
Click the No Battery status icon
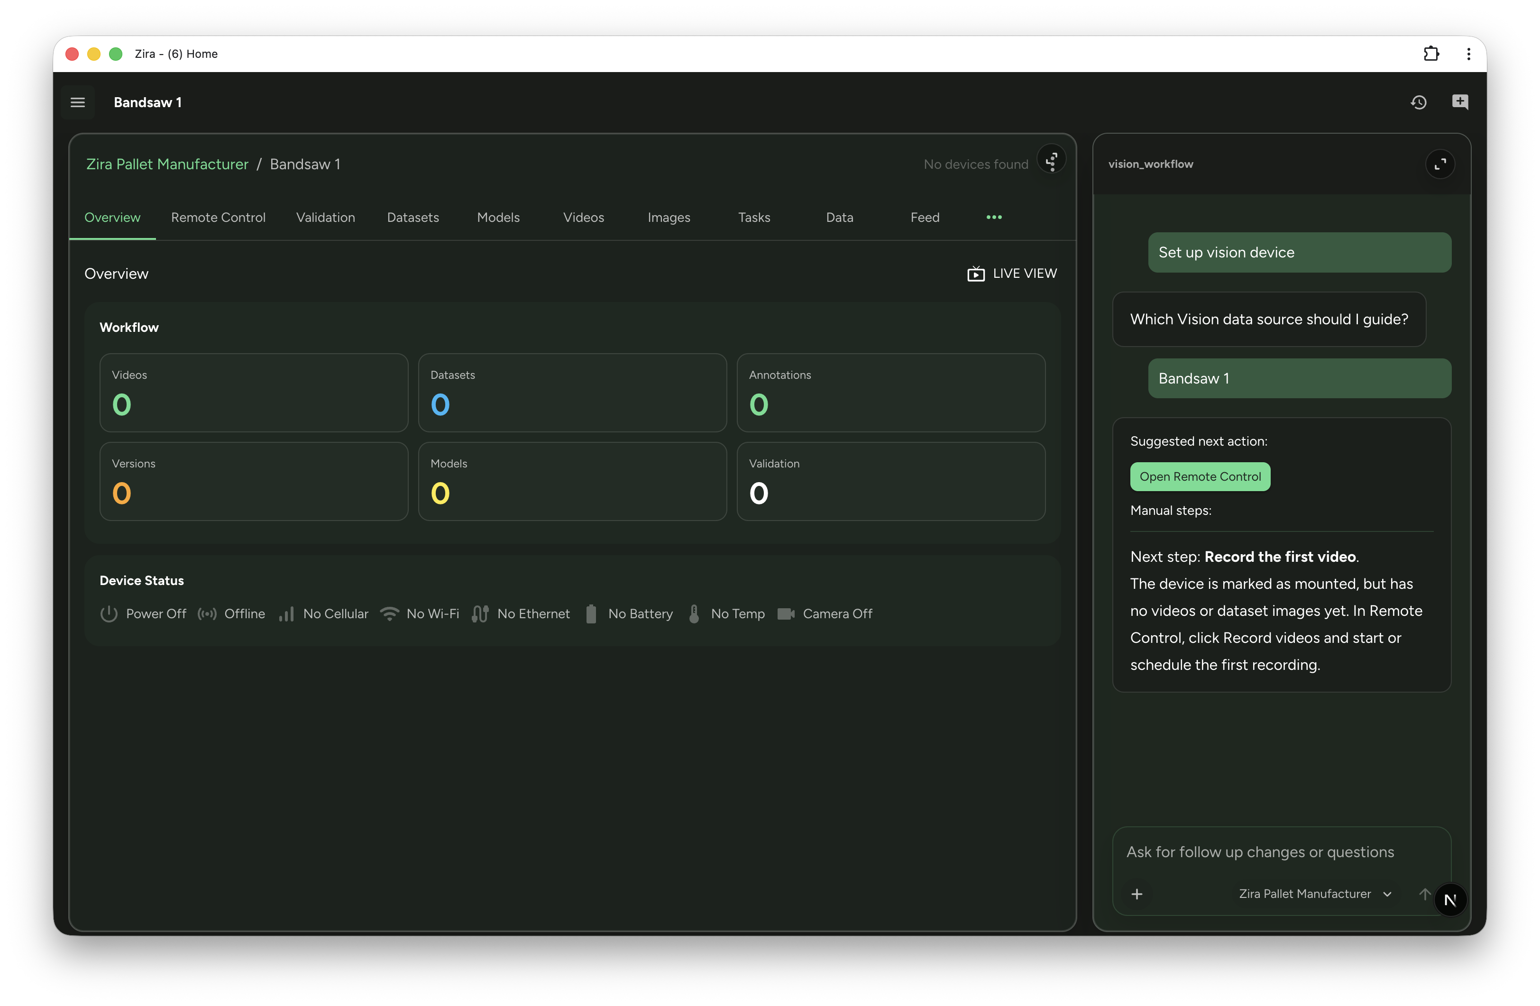[591, 613]
